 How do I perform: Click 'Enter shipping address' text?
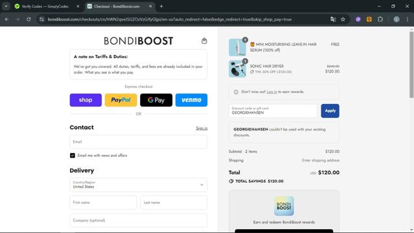click(321, 160)
